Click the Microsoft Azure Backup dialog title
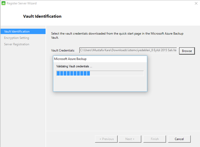Image resolution: width=200 pixels, height=147 pixels. coord(70,59)
